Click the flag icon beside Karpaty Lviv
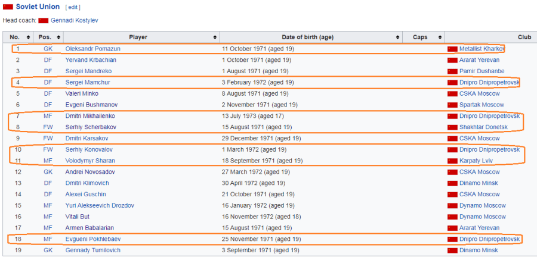 pyautogui.click(x=452, y=161)
